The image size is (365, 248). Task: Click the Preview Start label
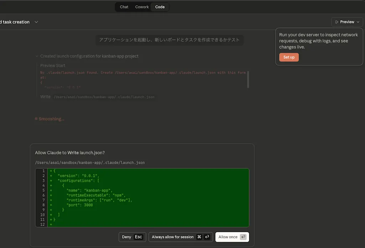tap(53, 65)
